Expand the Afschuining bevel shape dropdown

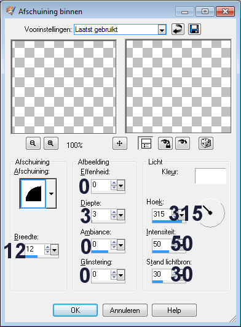pos(51,193)
